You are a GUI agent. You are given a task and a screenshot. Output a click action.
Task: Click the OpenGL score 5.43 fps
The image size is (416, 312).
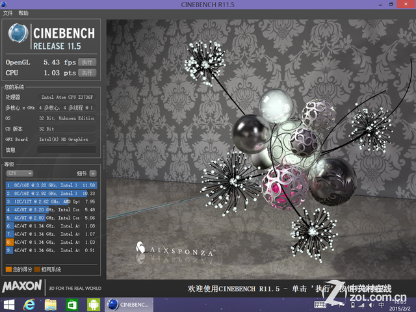60,62
